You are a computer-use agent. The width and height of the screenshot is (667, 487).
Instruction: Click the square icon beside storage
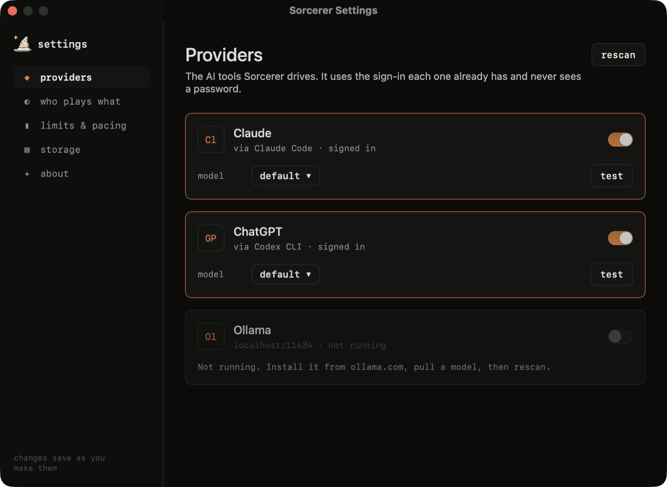[27, 150]
